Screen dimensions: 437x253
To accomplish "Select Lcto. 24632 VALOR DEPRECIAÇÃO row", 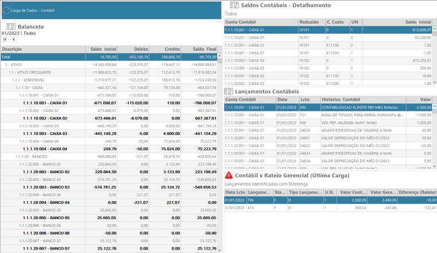I will pos(328,146).
